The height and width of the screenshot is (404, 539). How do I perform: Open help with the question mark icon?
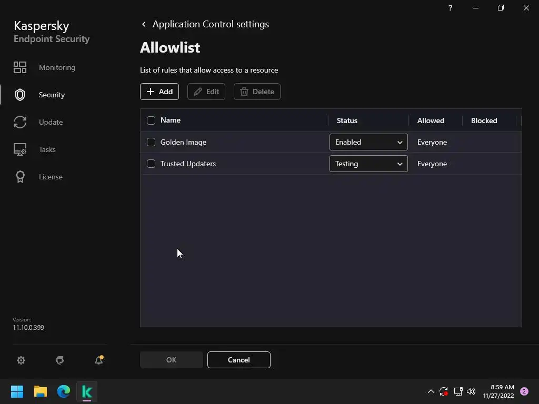tap(451, 7)
